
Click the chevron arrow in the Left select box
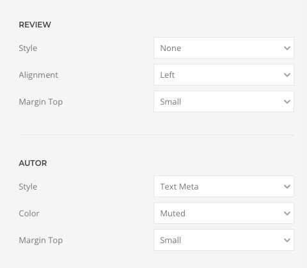287,75
